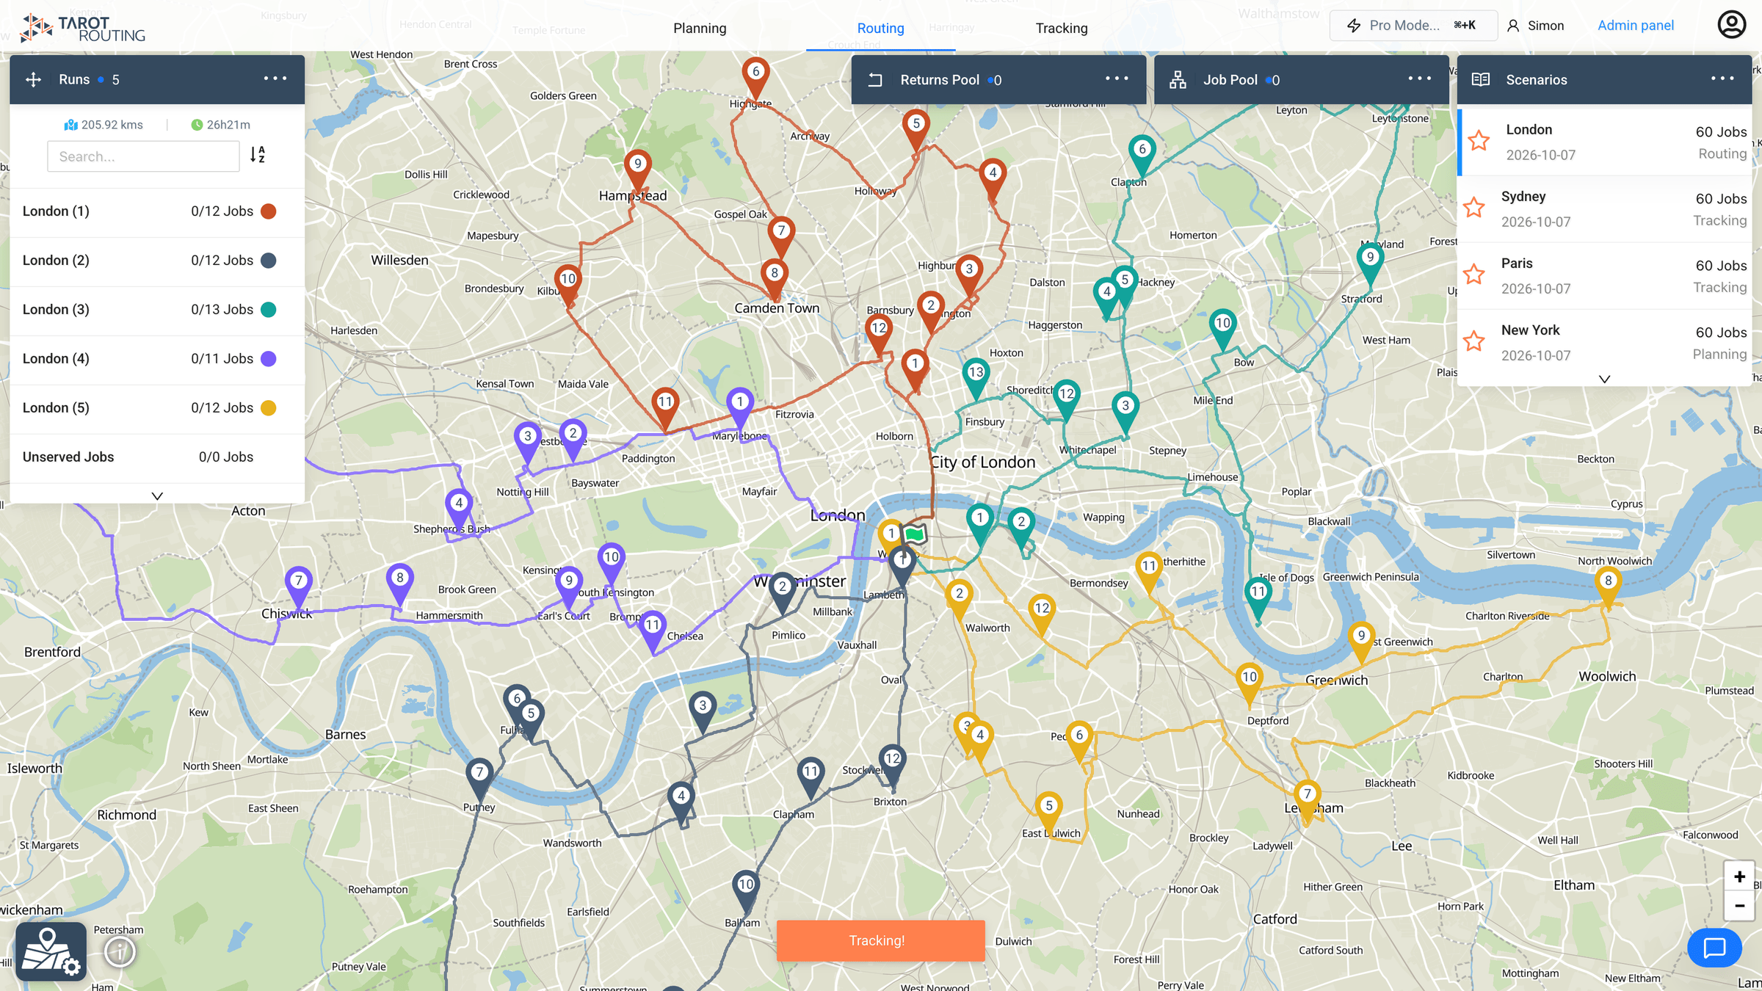Click the map info icon
1762x991 pixels.
(120, 952)
